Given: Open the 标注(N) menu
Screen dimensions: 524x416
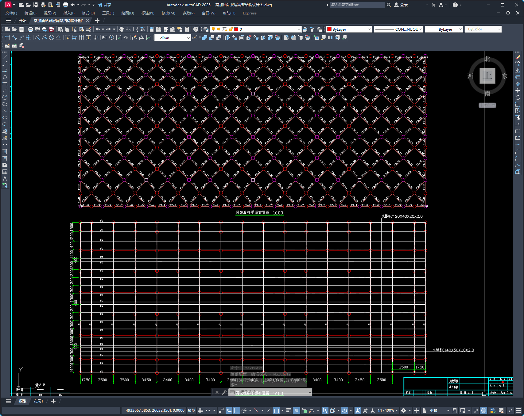Looking at the screenshot, I should [x=148, y=13].
